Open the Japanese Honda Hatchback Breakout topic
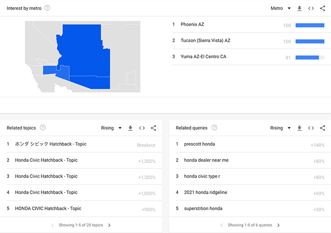331x233 pixels. (81, 144)
